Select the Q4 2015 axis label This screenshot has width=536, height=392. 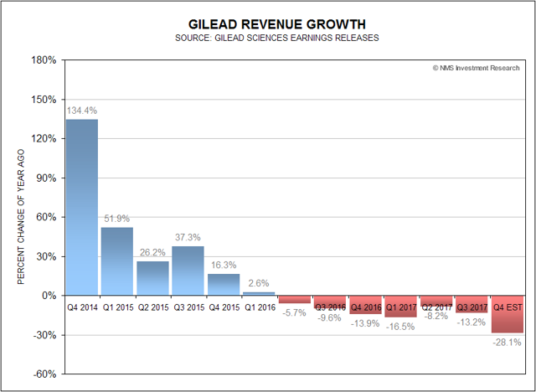(224, 307)
